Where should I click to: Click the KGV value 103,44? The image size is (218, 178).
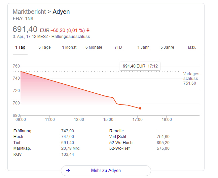coord(67,154)
